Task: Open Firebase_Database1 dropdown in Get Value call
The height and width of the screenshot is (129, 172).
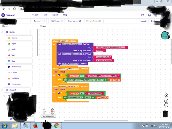Action: (72, 44)
